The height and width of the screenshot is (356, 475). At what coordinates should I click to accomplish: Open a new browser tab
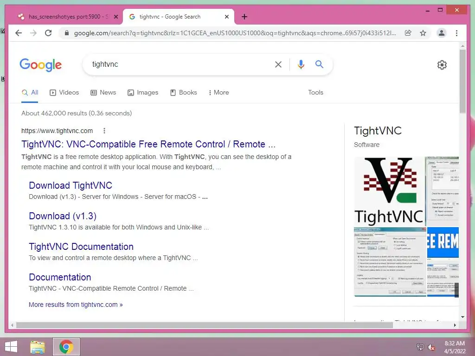coord(244,17)
